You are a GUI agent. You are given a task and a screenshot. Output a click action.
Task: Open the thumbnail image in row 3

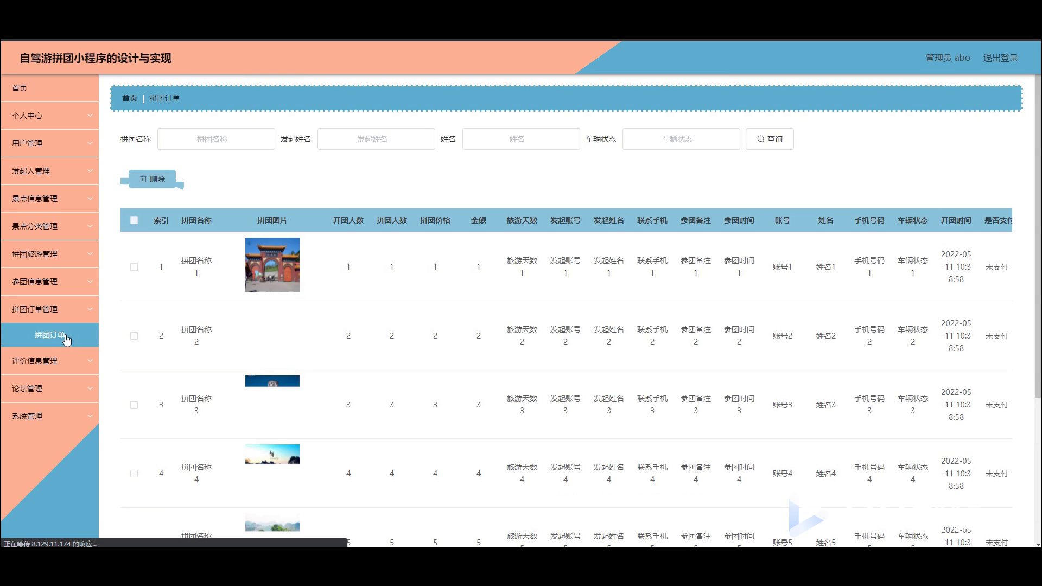[x=272, y=381]
